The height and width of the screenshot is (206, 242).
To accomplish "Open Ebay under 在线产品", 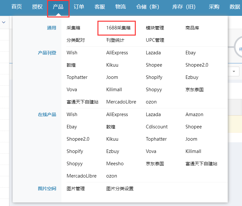I will click(x=72, y=127).
